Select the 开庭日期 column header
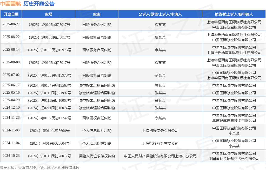 11,14
